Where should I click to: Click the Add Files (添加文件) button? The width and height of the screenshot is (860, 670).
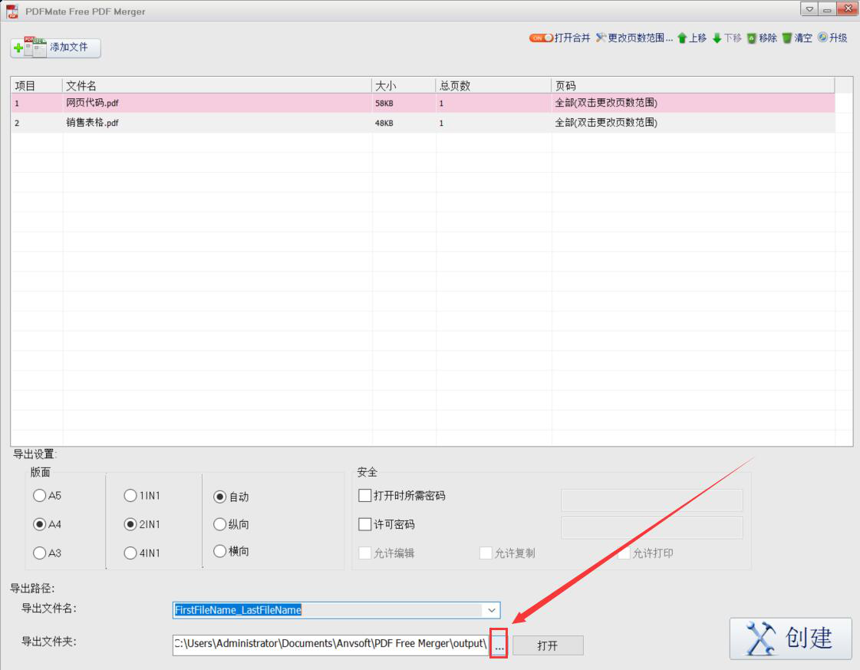point(55,48)
